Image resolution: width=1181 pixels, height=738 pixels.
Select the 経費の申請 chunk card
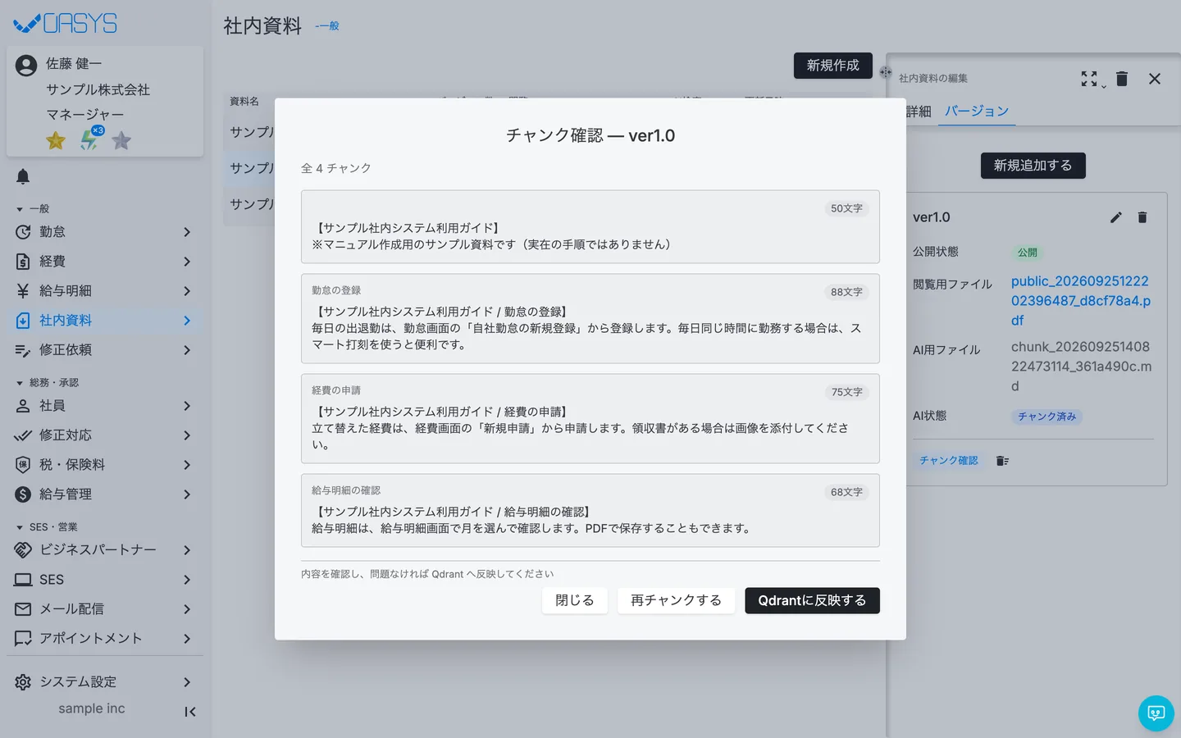590,418
